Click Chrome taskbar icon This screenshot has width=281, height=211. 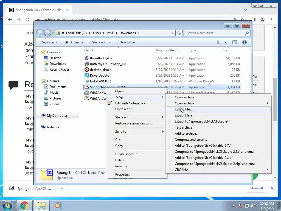(24, 206)
